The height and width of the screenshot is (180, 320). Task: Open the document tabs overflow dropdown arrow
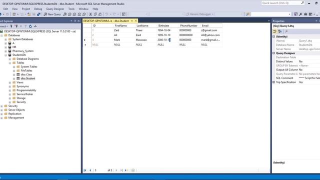click(x=268, y=21)
